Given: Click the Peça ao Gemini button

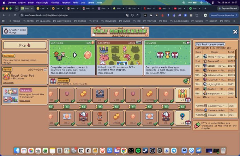Looking at the screenshot, I should (x=228, y=8).
